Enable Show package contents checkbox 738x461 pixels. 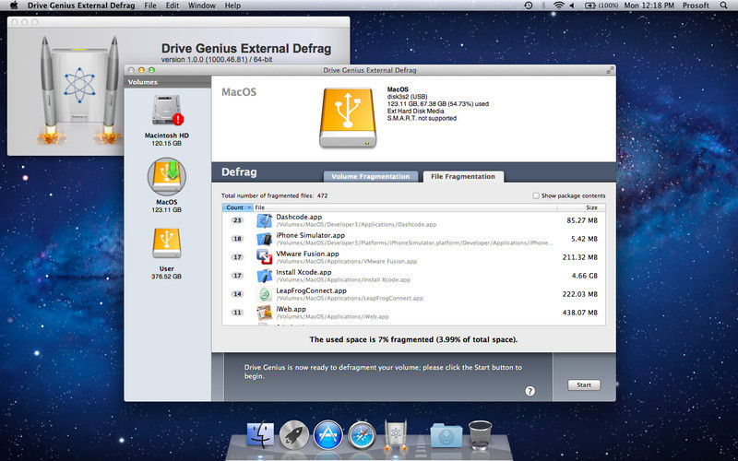pyautogui.click(x=536, y=195)
